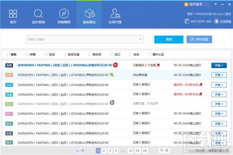
Task: Toggle the 拼箱 checkbox filter
Action: click(28, 54)
